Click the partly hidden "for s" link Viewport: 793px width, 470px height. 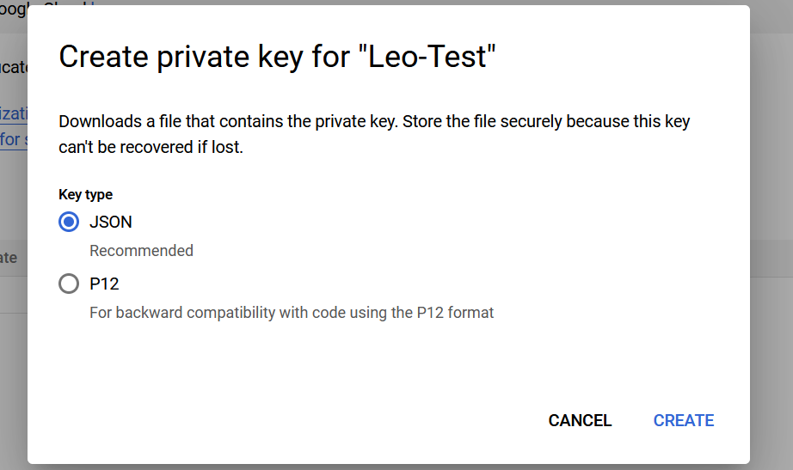(12, 139)
